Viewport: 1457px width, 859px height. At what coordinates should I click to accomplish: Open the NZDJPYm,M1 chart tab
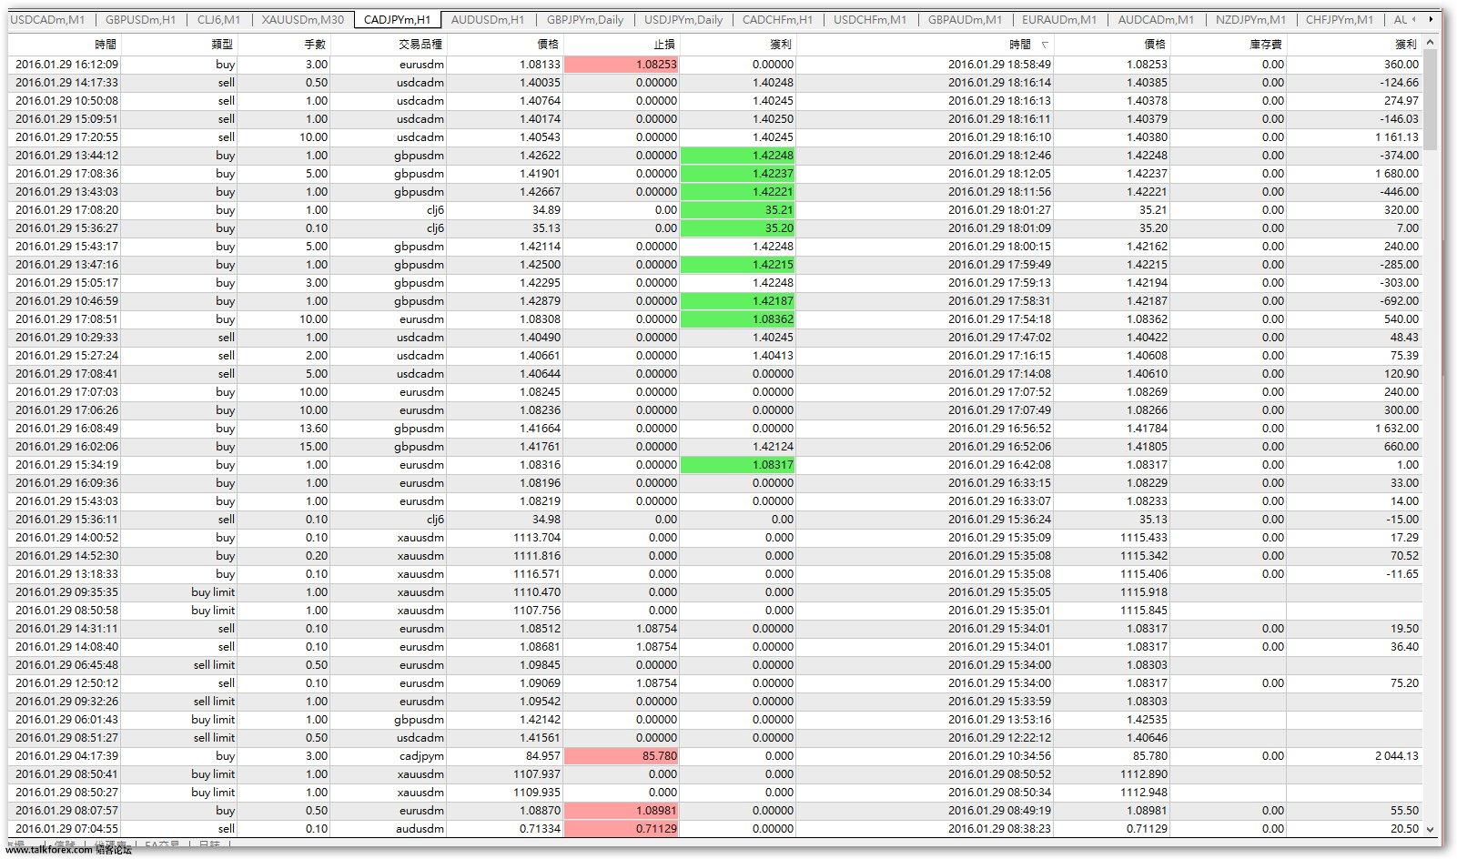click(x=1250, y=19)
